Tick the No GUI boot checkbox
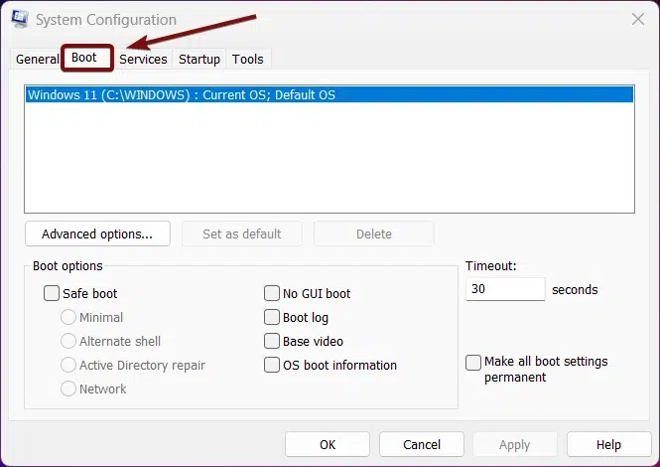Screen dimensions: 660x467 272,293
